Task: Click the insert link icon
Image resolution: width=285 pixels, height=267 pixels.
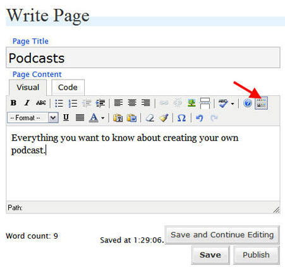Action: tap(164, 103)
